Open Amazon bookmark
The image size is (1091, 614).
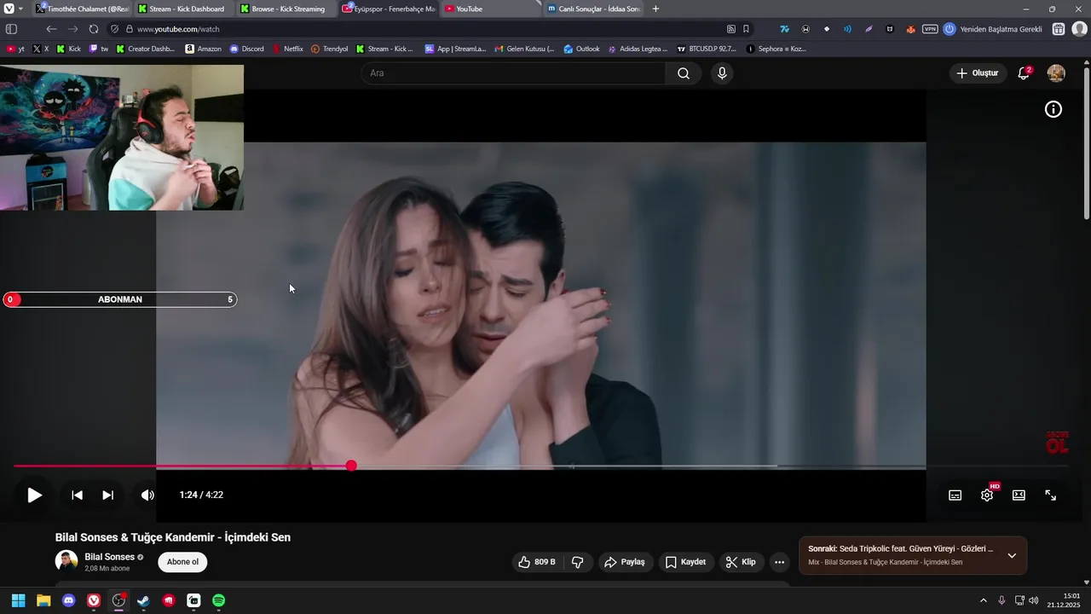click(203, 49)
